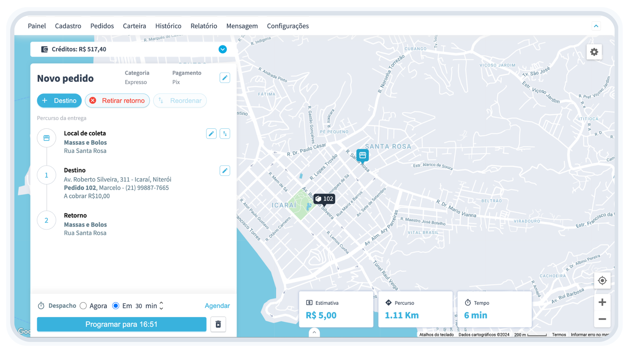Click the Reordenar button
629x353 pixels.
(180, 101)
